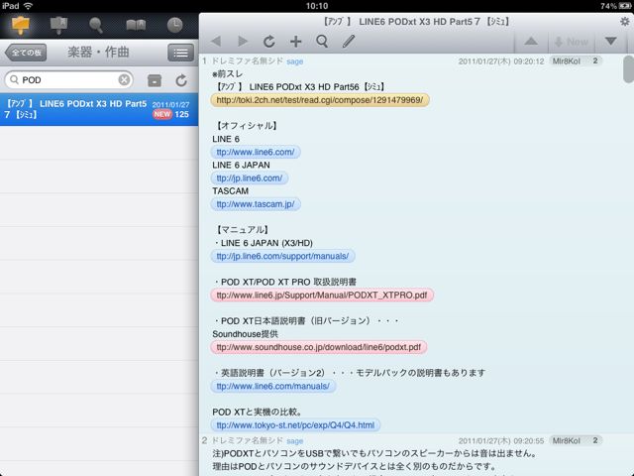Open ttp://jp.line6.com/ link
Image resolution: width=634 pixels, height=476 pixels.
[250, 178]
